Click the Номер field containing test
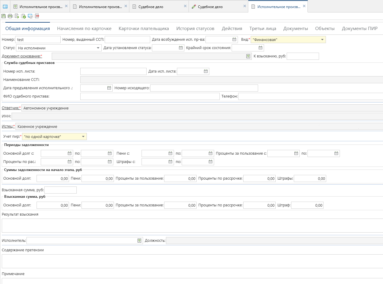Screen dimensions: 383x284 click(38, 40)
